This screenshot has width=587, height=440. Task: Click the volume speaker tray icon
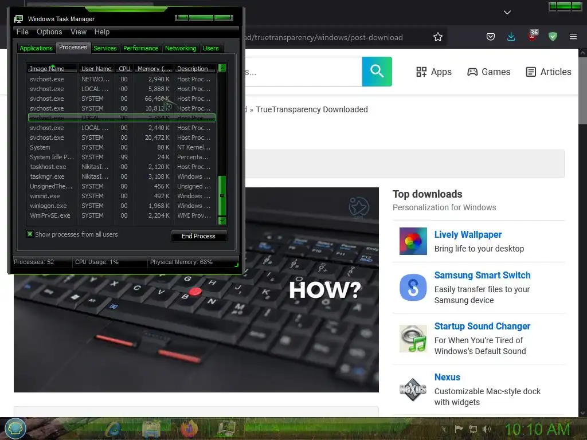[x=486, y=429]
